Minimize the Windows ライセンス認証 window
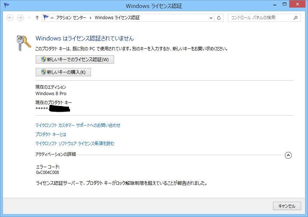 [275, 4]
